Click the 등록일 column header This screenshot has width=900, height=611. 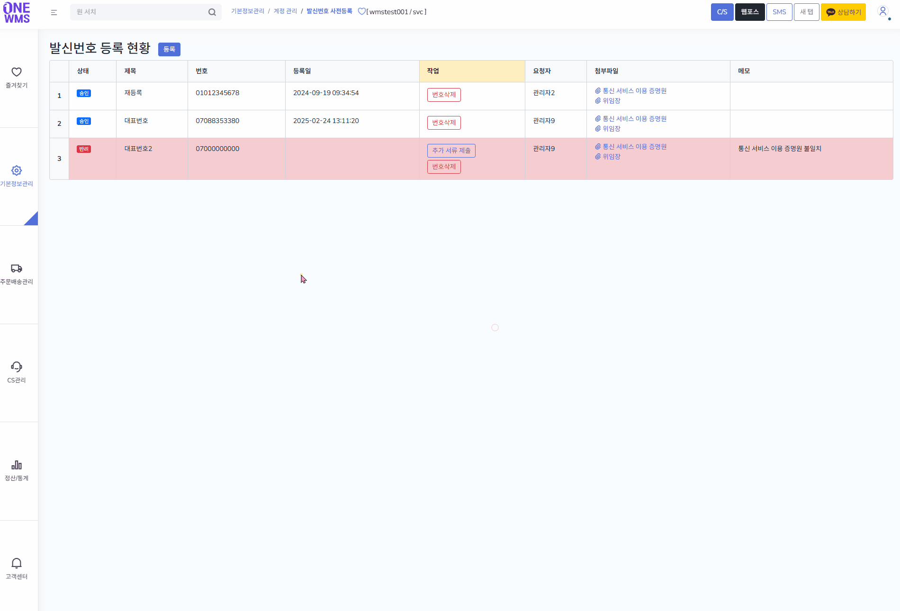click(x=352, y=71)
